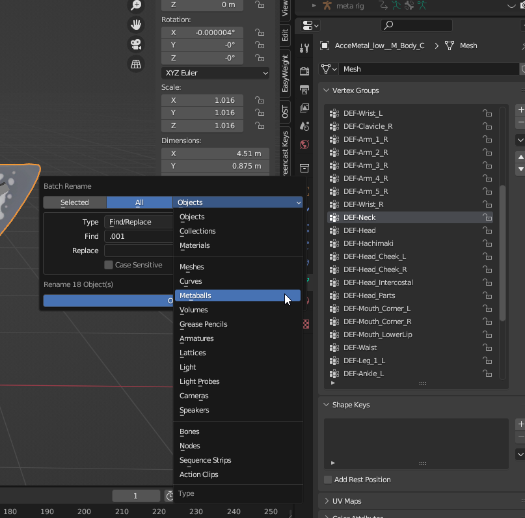Viewport: 525px width, 518px height.
Task: Open the Output properties tab icon
Action: (304, 89)
